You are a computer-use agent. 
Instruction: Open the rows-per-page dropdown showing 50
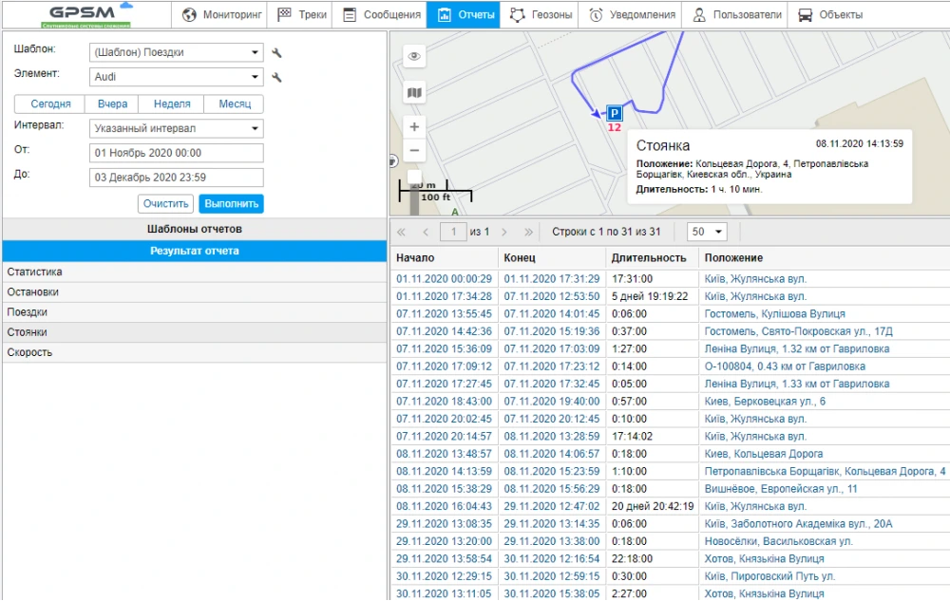tap(706, 232)
